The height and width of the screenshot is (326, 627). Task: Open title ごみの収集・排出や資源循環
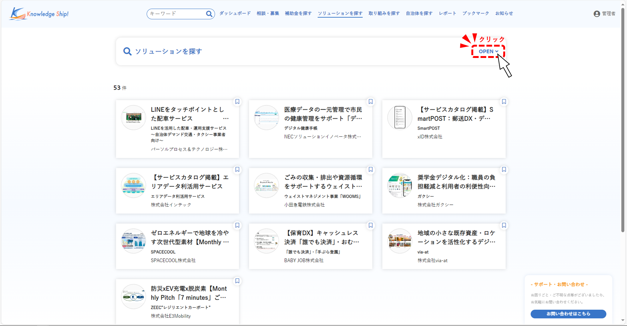[323, 182]
